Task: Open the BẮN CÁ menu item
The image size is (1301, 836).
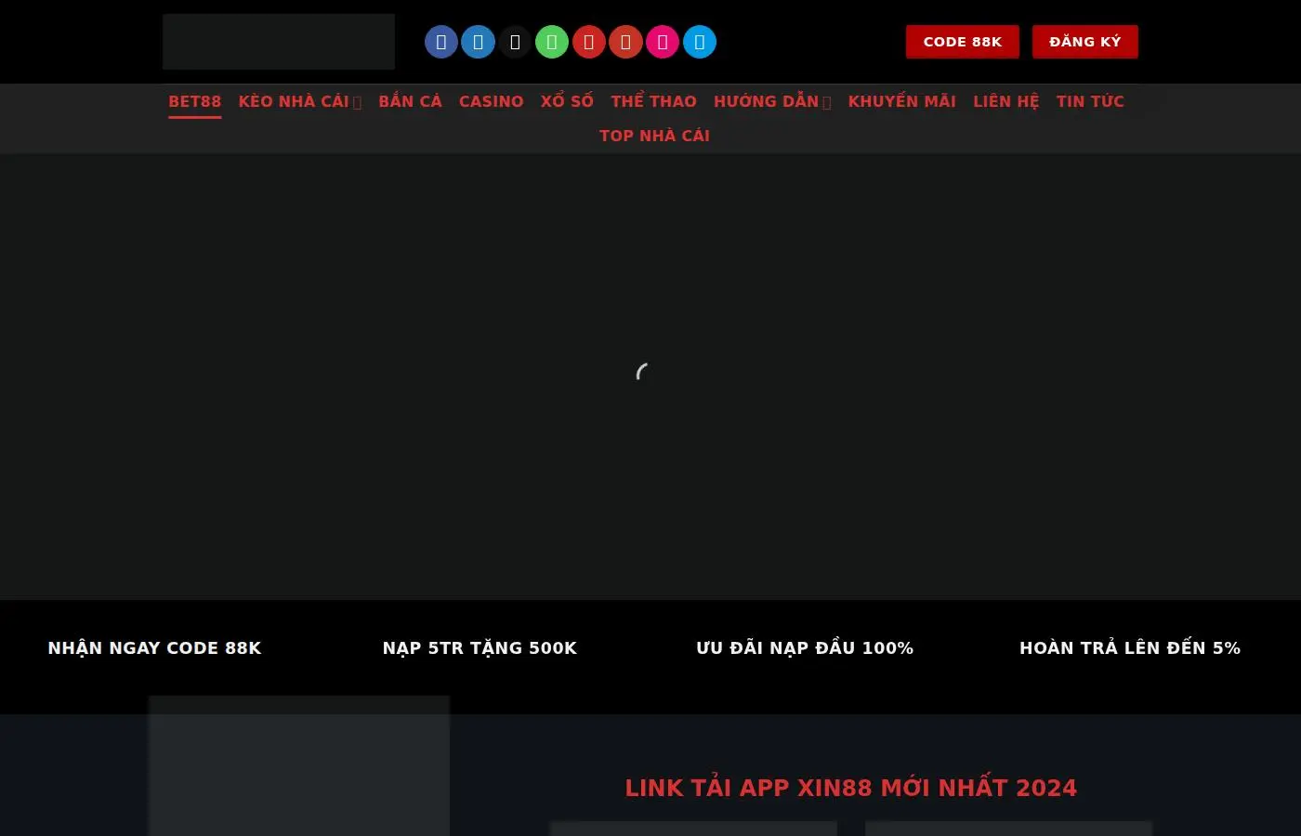Action: tap(410, 101)
